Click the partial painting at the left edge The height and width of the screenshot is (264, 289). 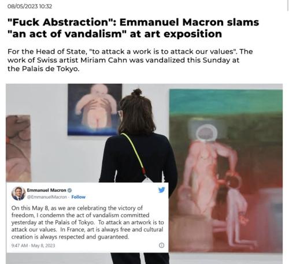coord(18,148)
